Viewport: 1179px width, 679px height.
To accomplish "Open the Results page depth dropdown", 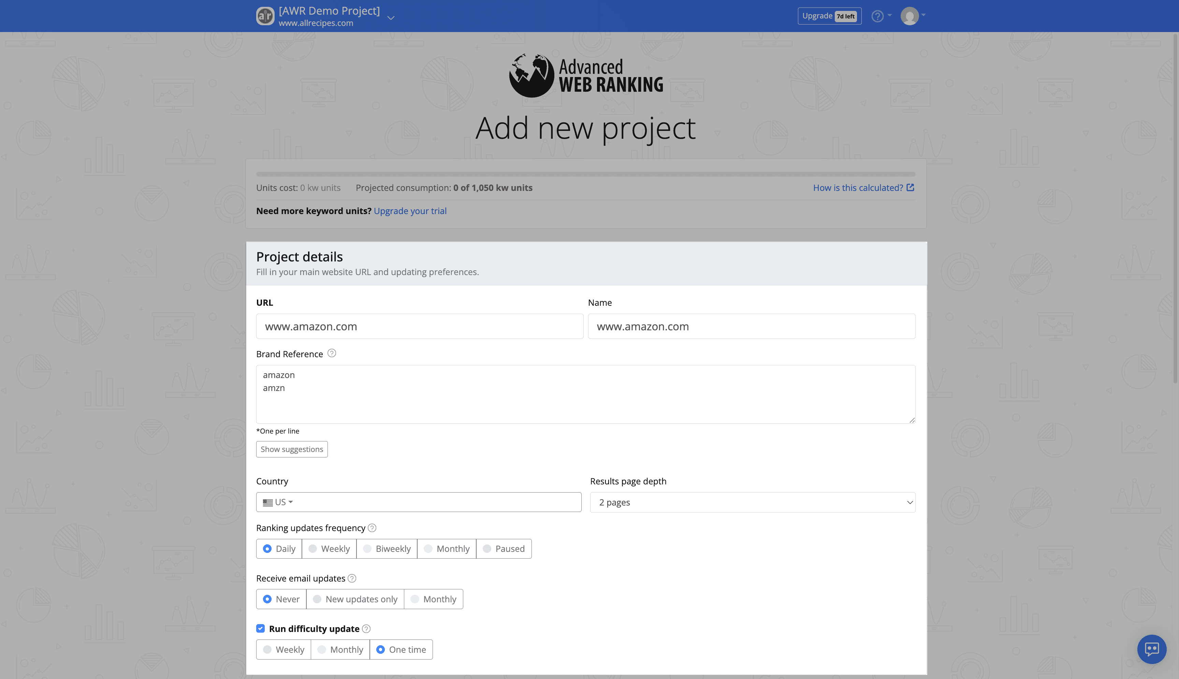I will pos(752,502).
